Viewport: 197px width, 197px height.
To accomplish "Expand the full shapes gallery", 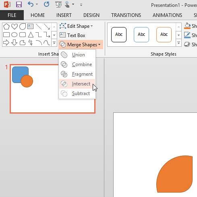I will pyautogui.click(x=54, y=43).
